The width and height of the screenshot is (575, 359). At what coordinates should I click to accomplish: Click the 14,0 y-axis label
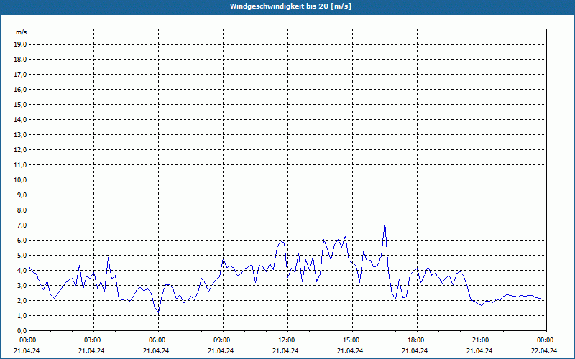tap(20, 119)
